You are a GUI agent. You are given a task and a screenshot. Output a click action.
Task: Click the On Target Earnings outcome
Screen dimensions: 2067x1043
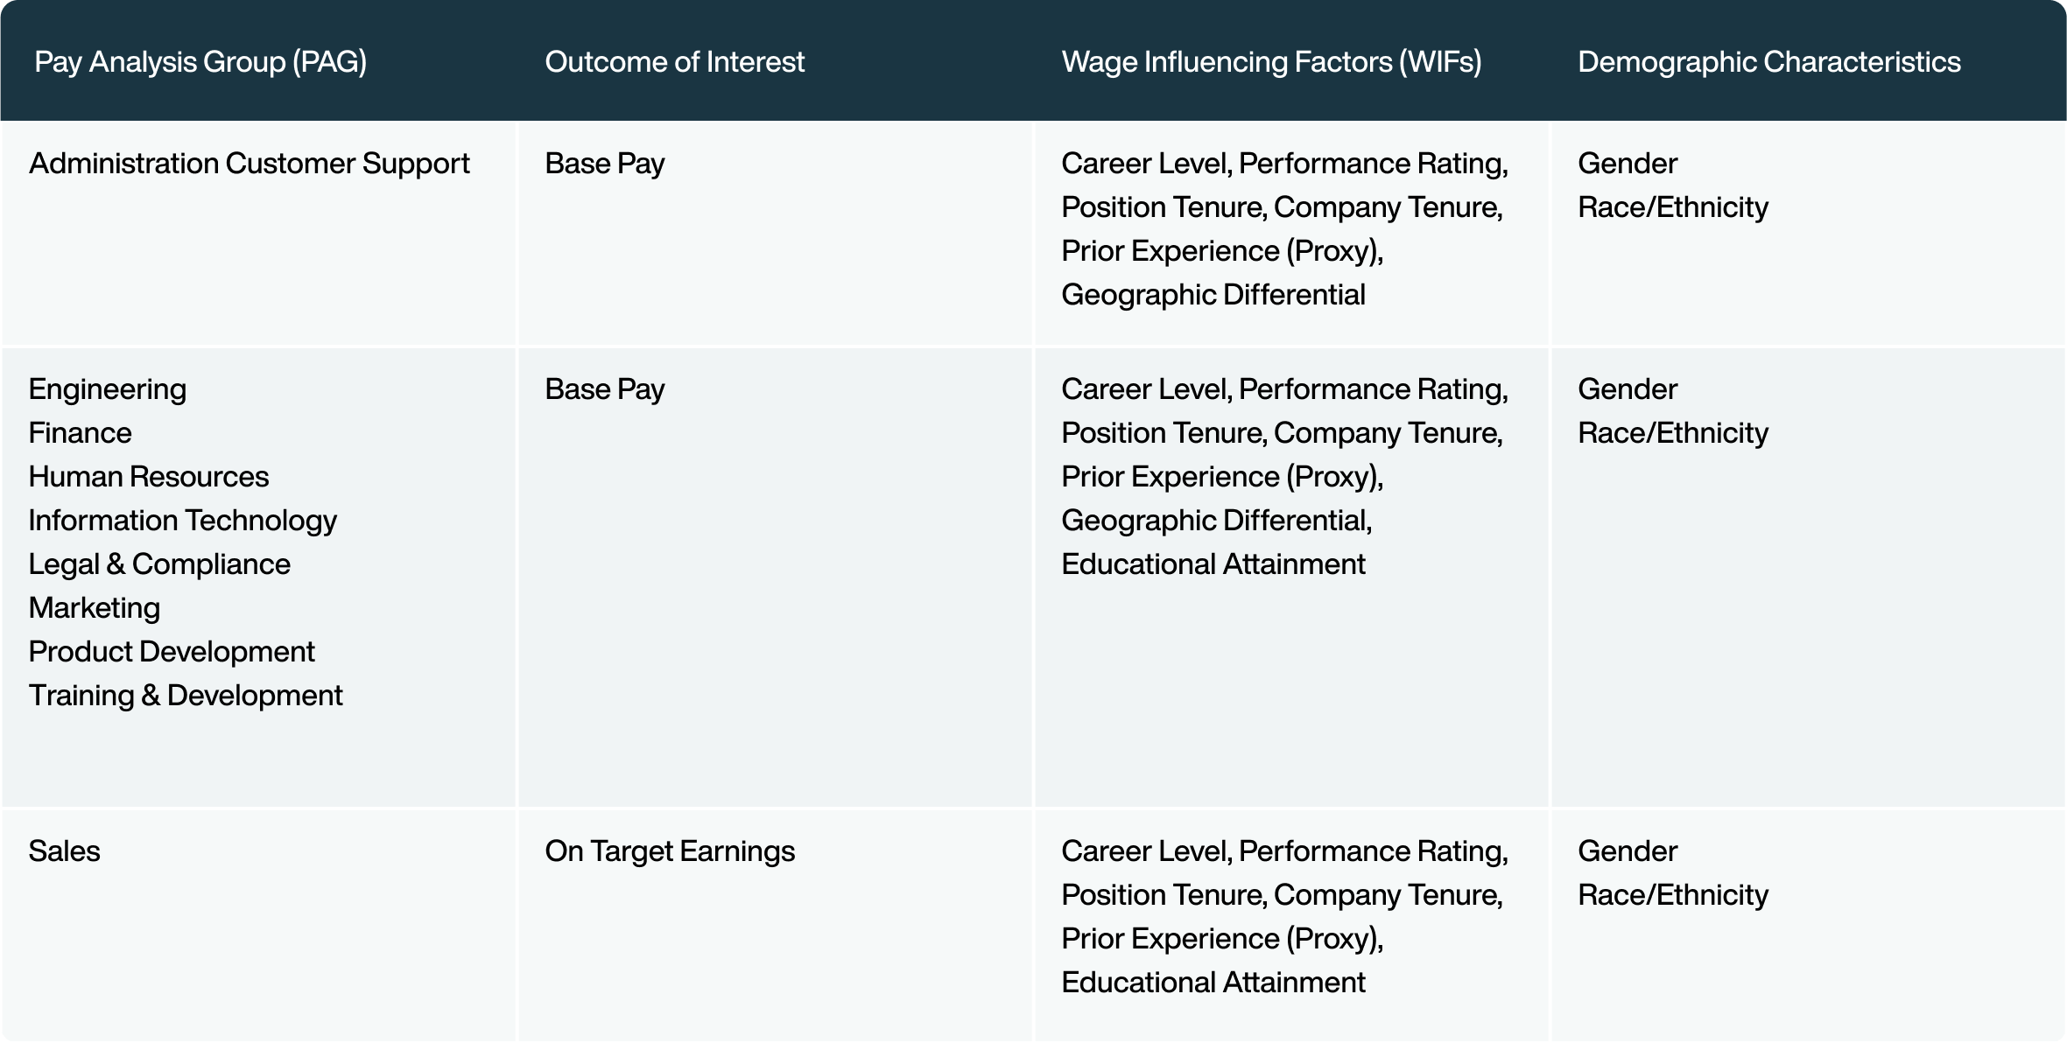[x=670, y=851]
